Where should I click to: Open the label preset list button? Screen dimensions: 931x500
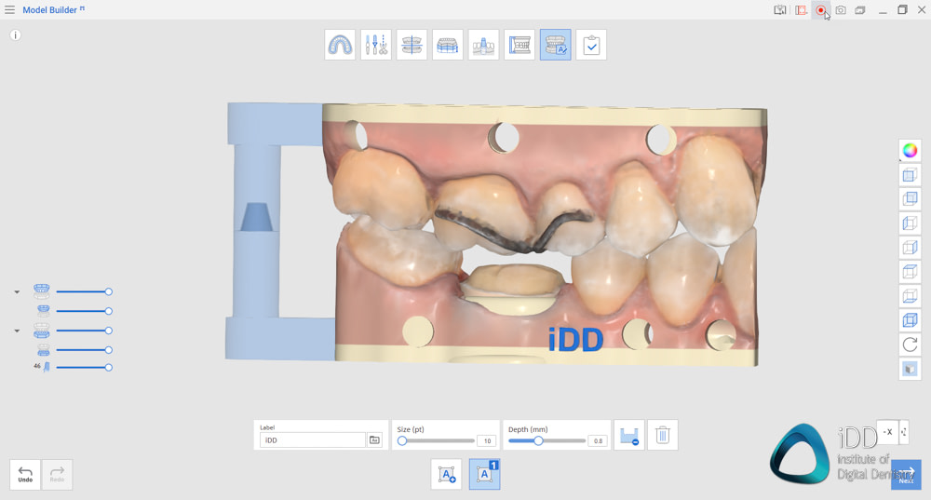374,440
